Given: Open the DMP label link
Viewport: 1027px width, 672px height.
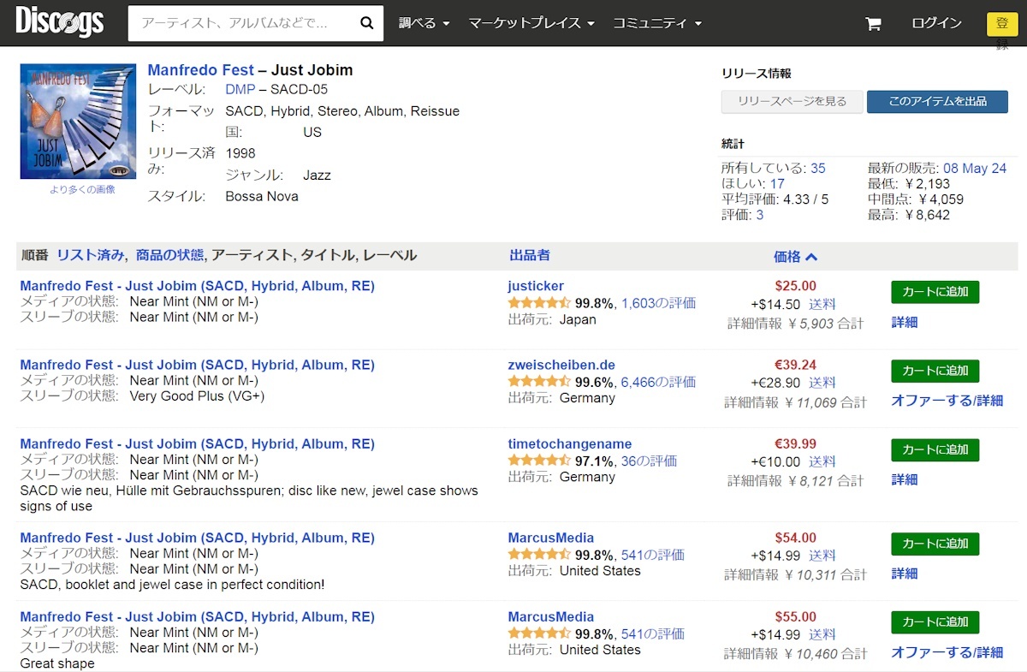Looking at the screenshot, I should click(240, 89).
